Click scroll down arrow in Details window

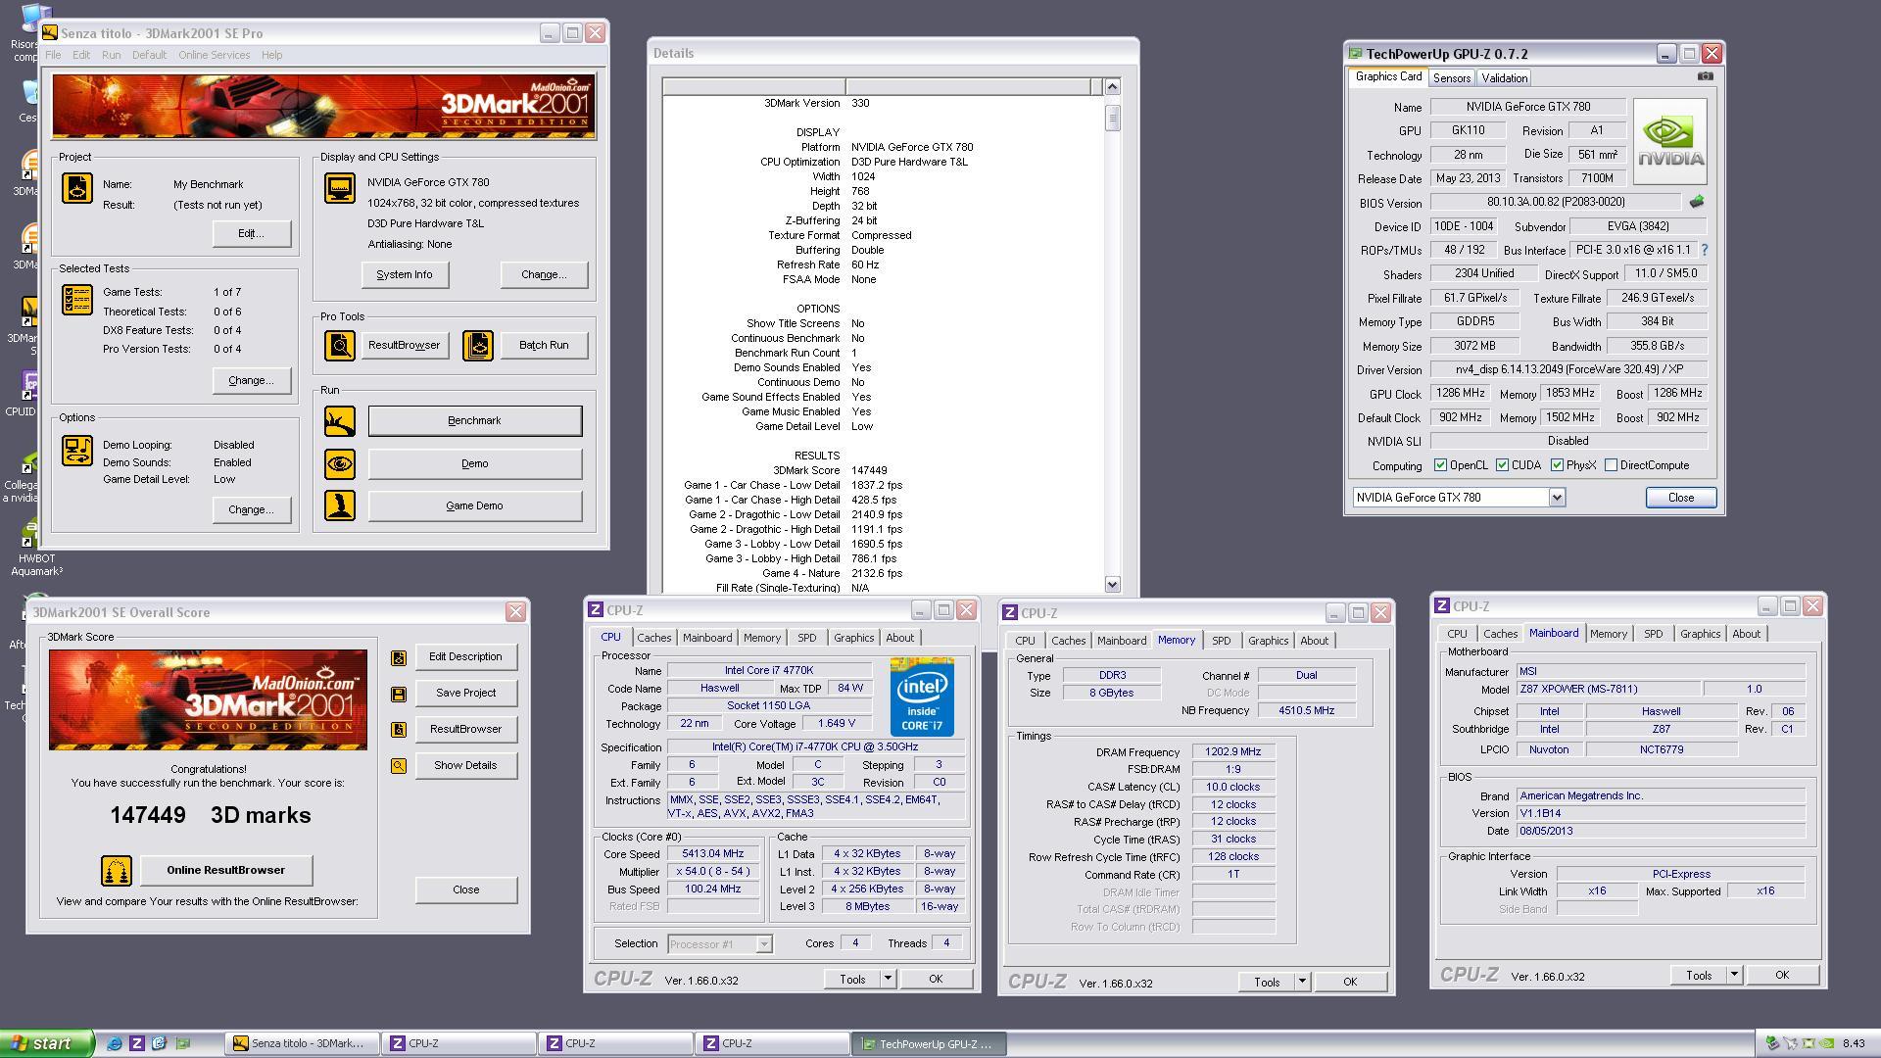tap(1112, 585)
